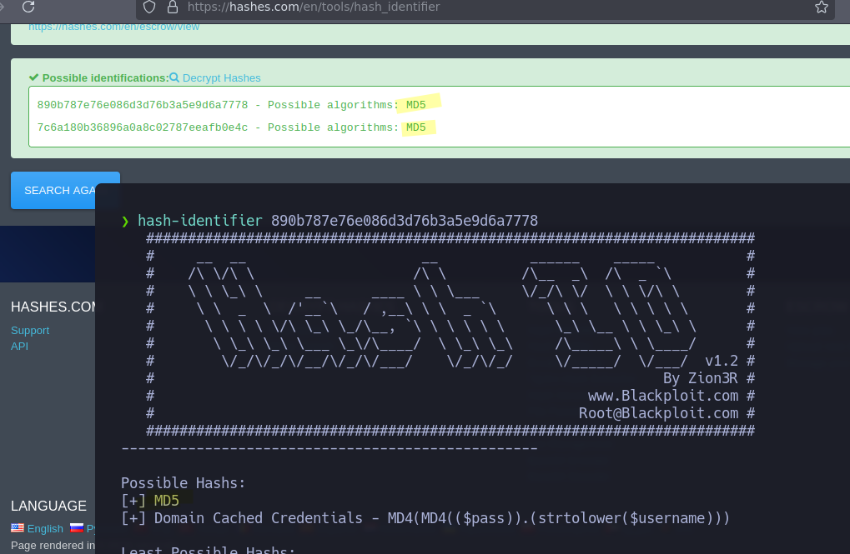Open the API footer link
Viewport: 850px width, 554px height.
point(19,346)
